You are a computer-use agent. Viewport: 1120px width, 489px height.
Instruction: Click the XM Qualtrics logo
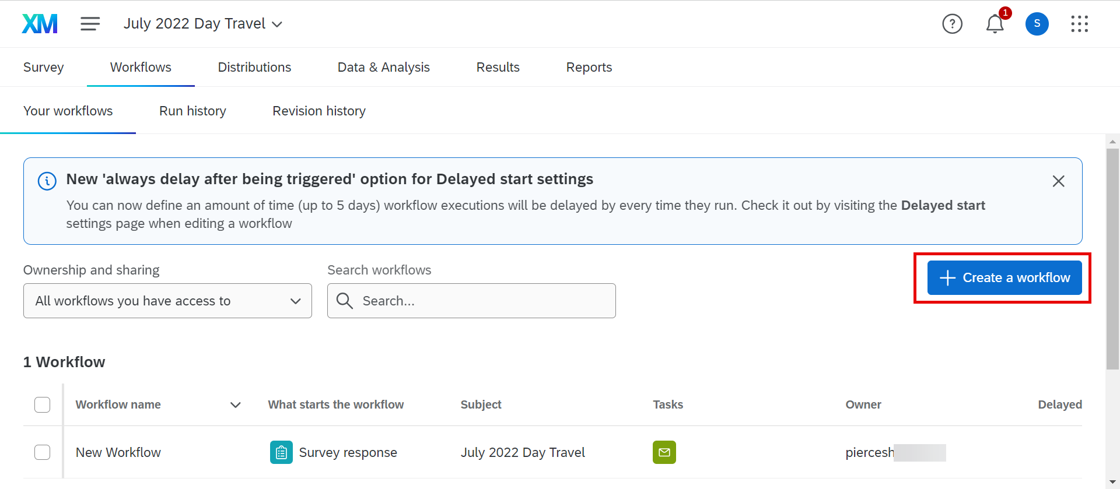click(x=40, y=24)
